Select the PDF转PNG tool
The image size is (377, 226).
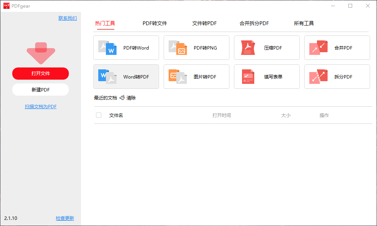[x=196, y=48]
